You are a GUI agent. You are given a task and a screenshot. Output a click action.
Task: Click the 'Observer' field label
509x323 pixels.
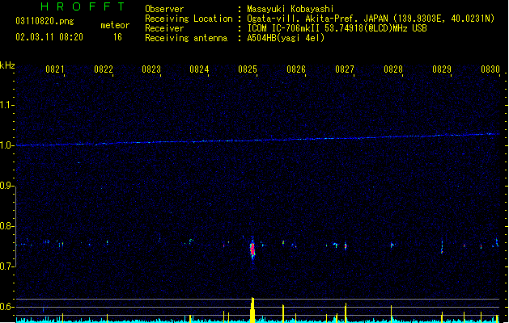click(164, 9)
